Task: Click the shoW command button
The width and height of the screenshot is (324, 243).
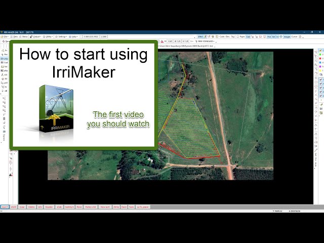Action: pos(14,207)
